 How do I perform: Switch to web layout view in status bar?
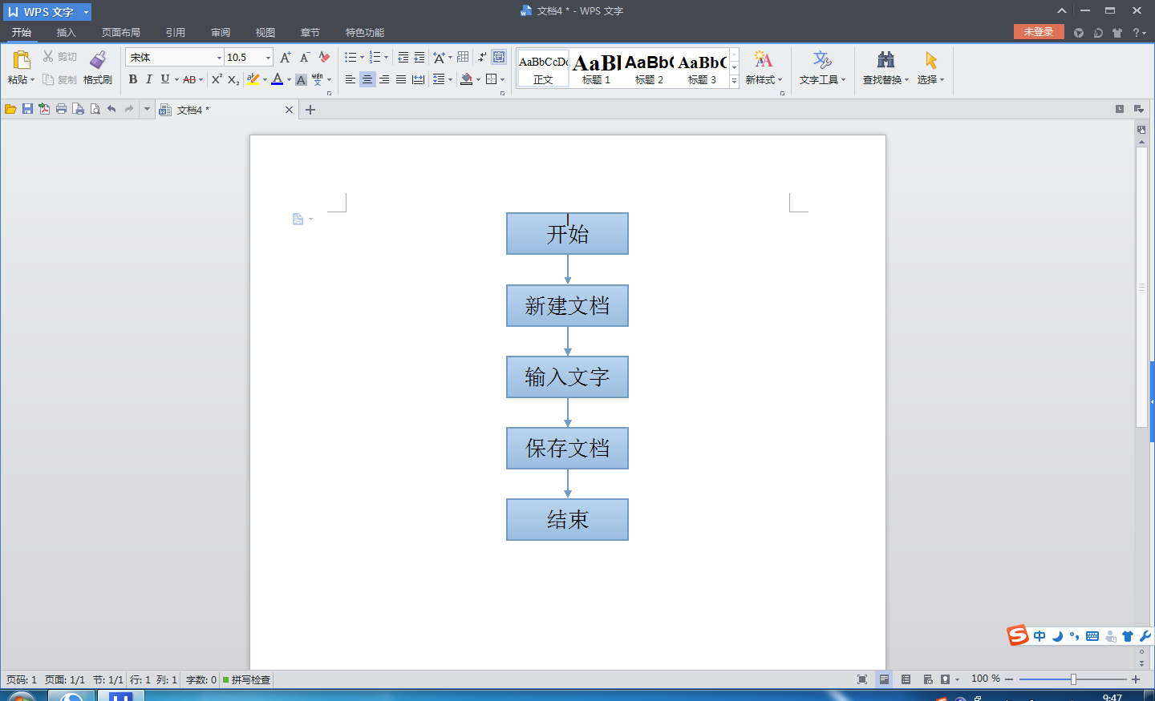pyautogui.click(x=927, y=679)
